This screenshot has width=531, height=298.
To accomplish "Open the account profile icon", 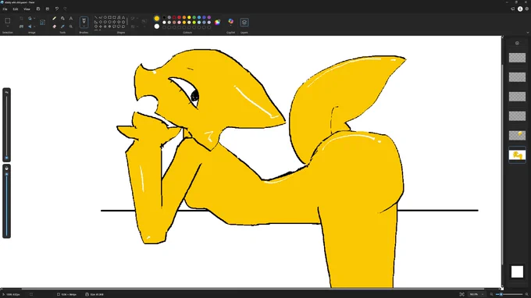I will point(520,9).
